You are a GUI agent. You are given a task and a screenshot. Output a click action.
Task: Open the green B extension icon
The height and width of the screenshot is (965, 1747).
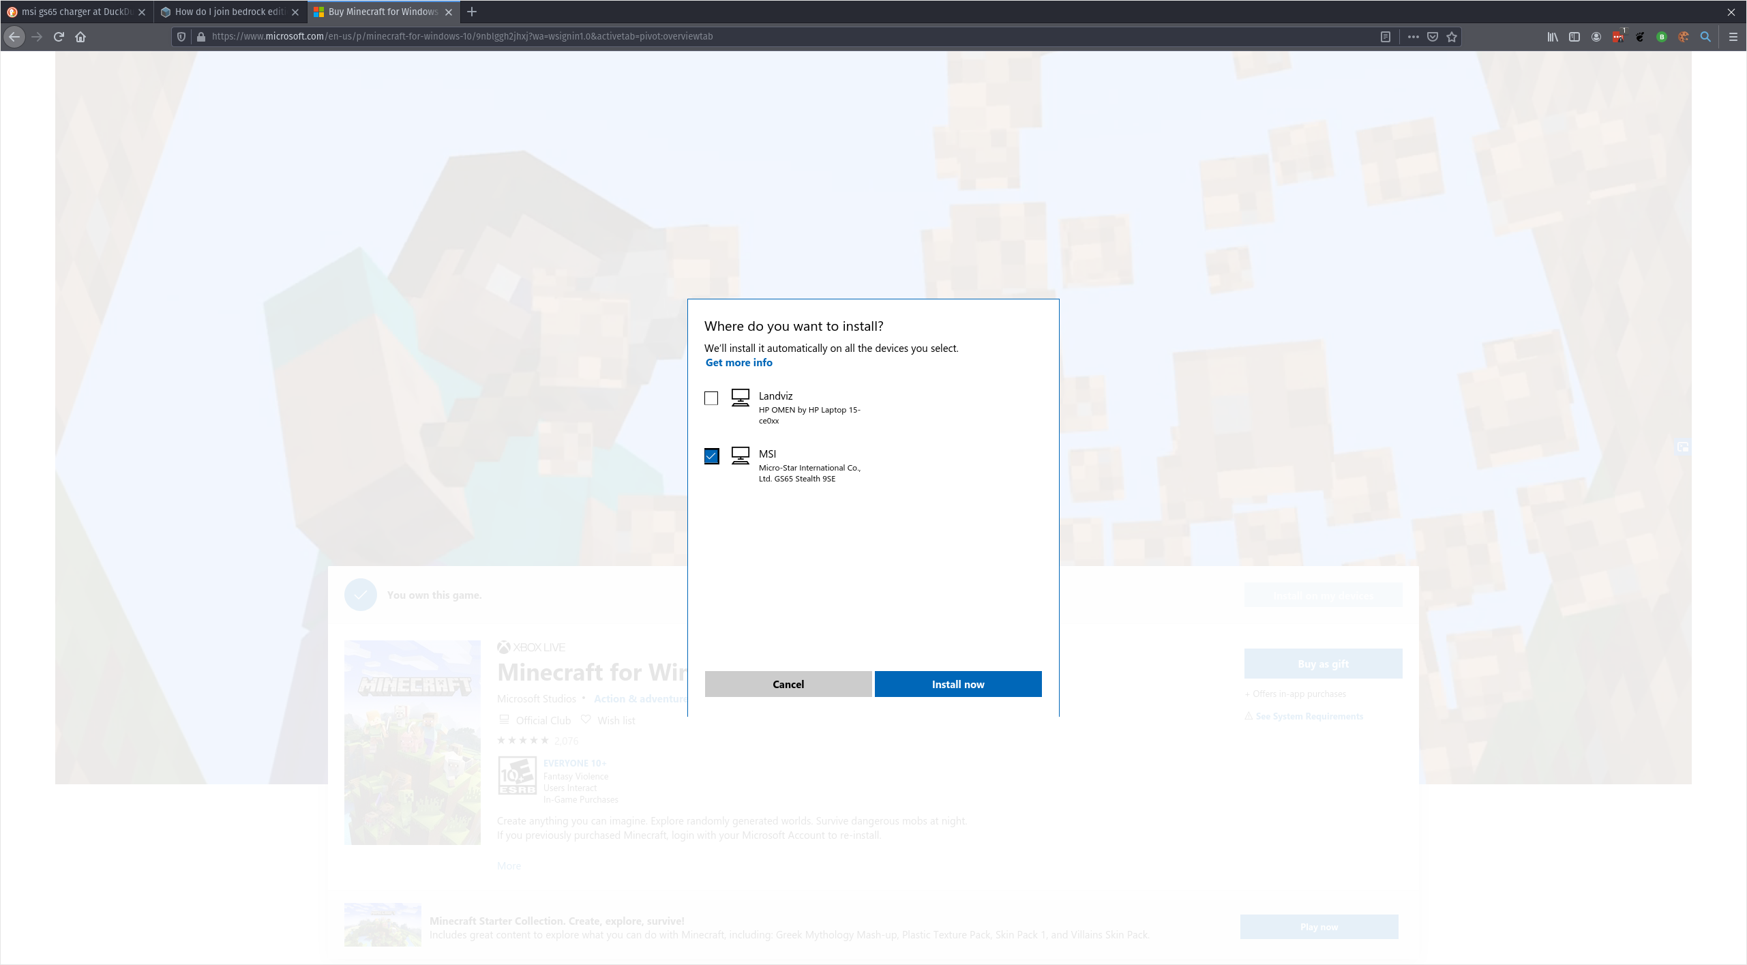(1662, 37)
